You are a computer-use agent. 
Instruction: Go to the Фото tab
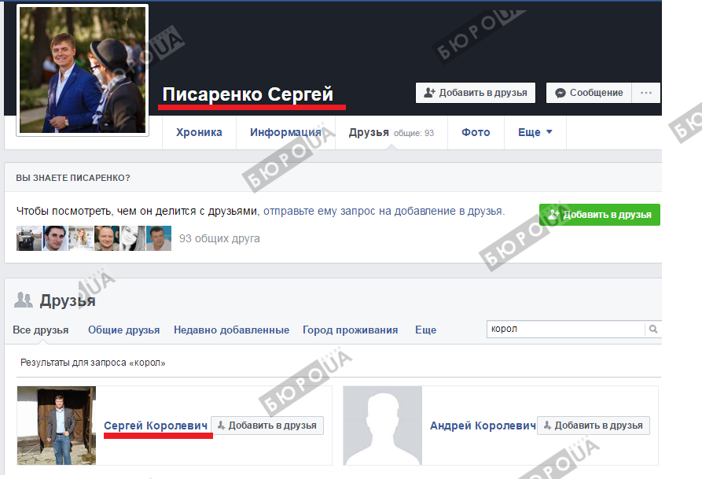click(x=476, y=133)
